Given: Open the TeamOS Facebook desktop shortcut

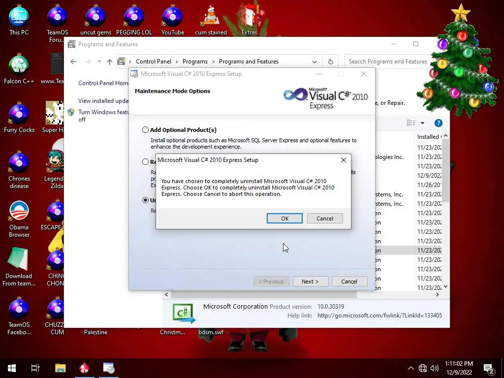Looking at the screenshot, I should pyautogui.click(x=19, y=316).
